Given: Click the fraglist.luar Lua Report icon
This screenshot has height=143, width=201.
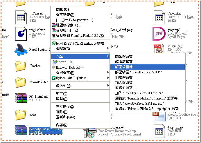Looking at the screenshot, I should pos(21,34).
